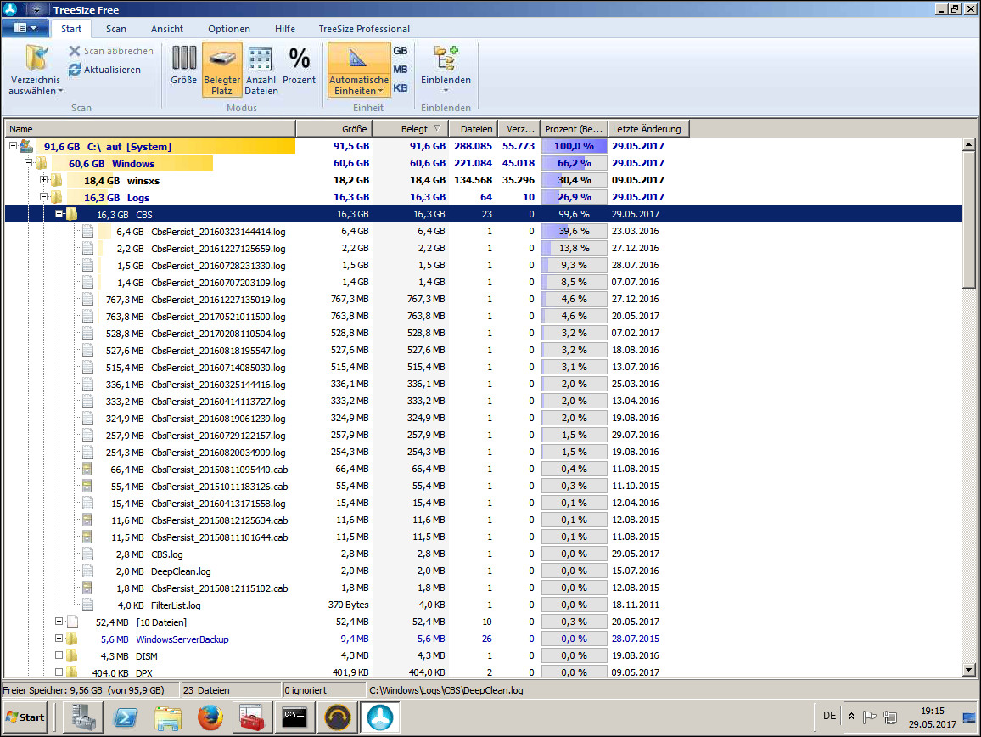Open PowerShell from the taskbar

pyautogui.click(x=126, y=717)
